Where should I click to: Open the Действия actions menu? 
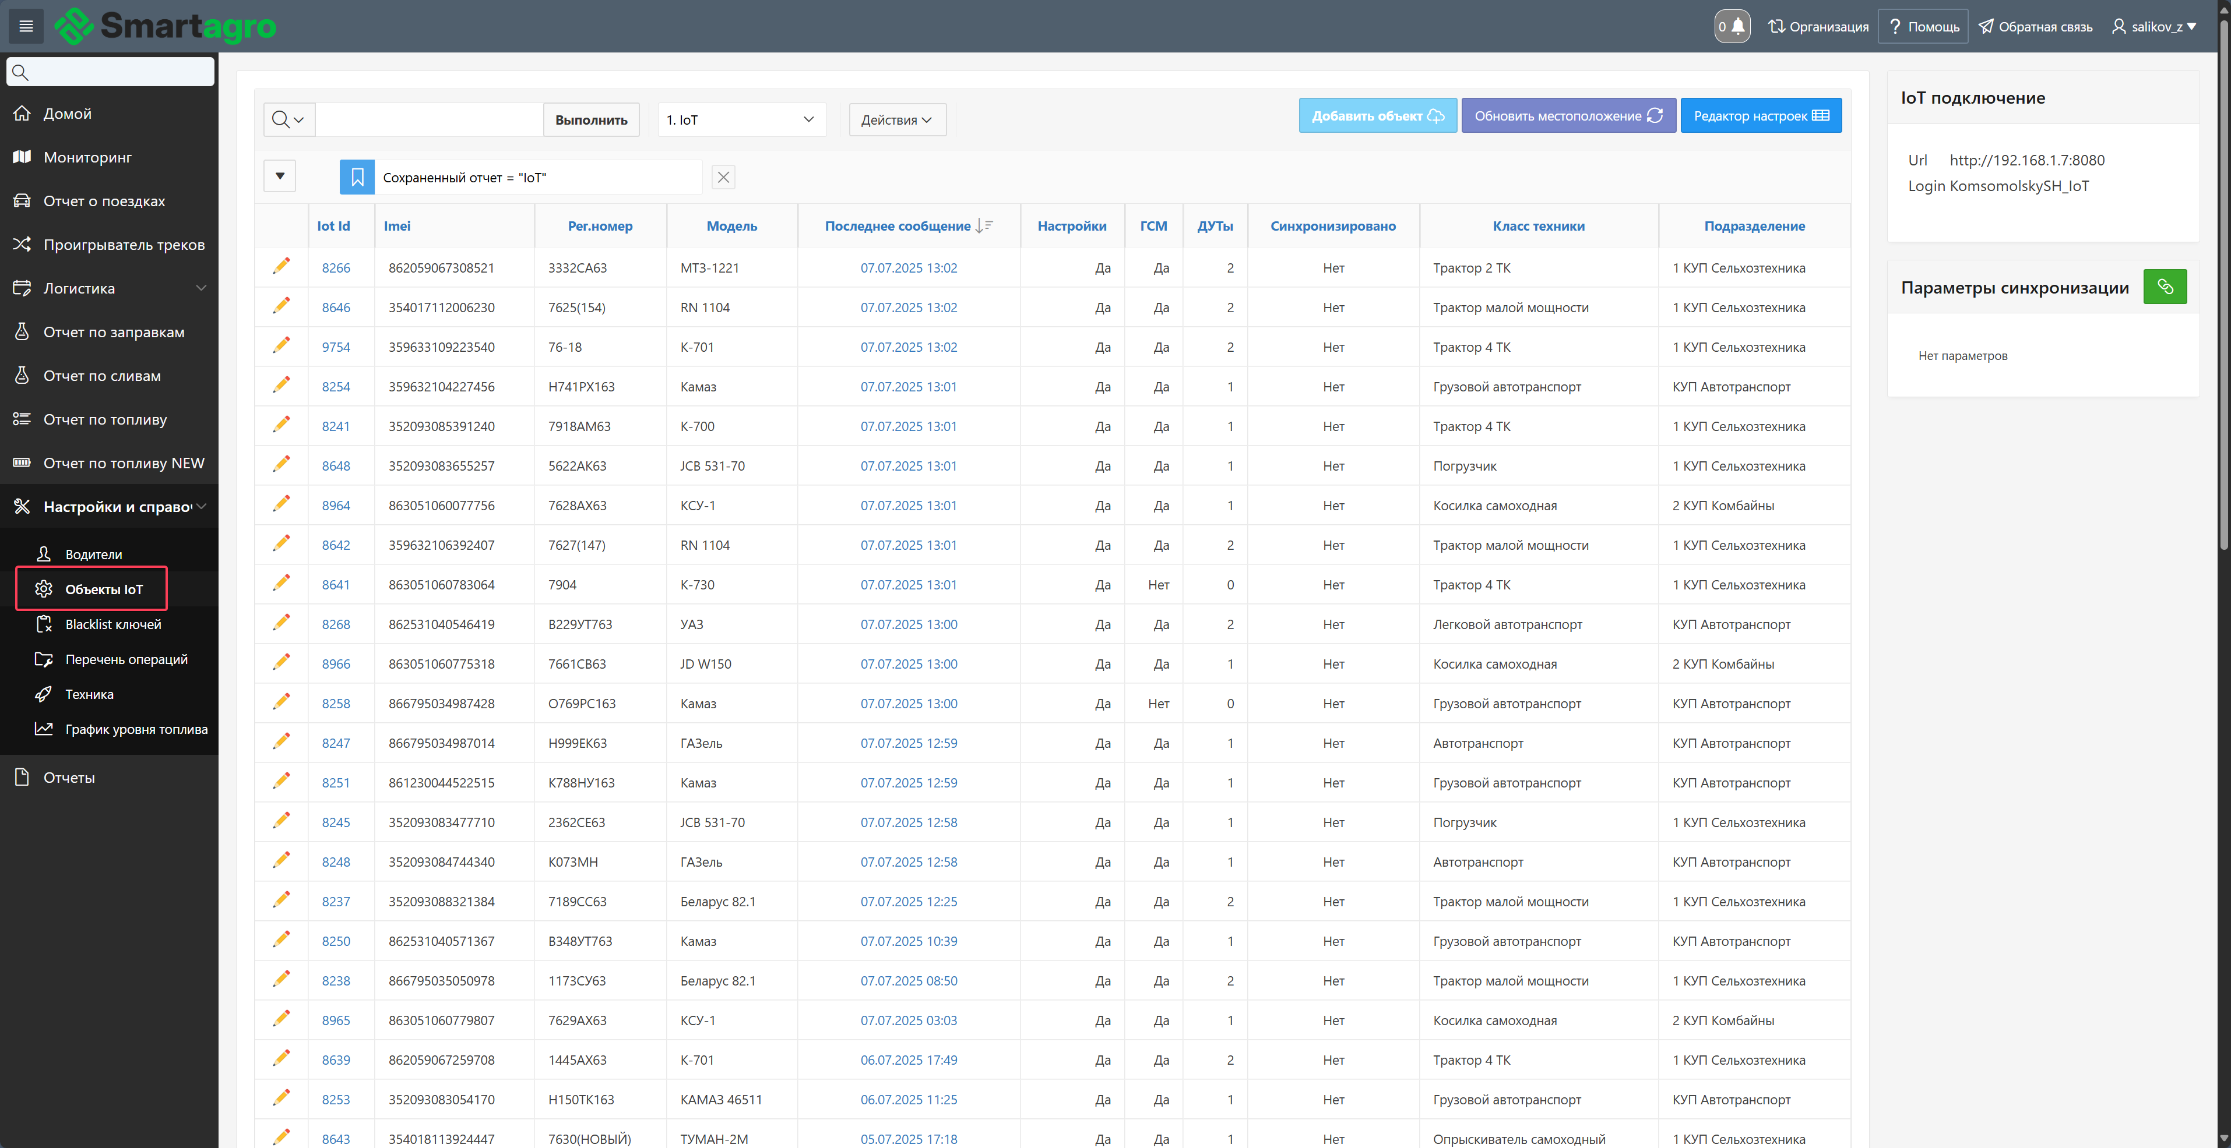tap(896, 119)
